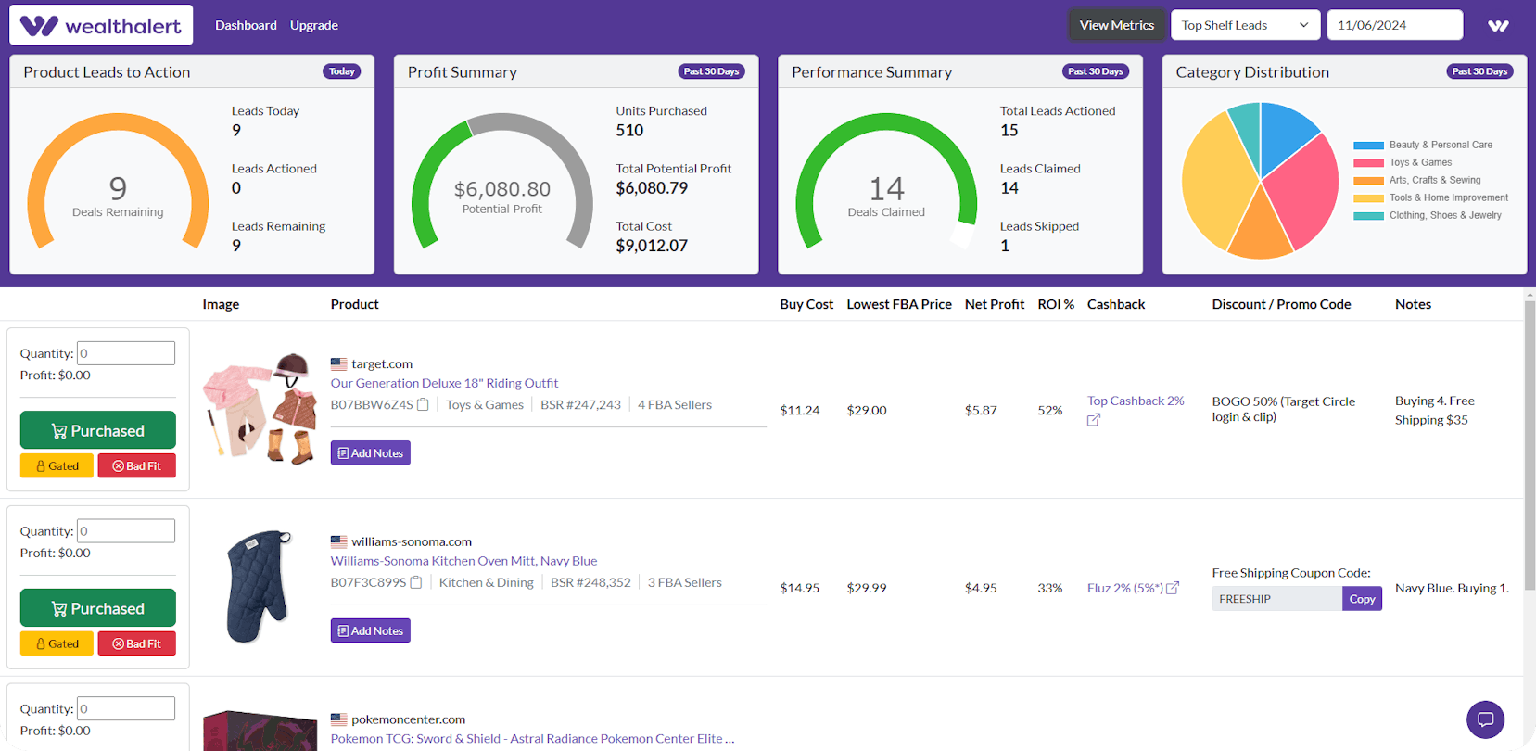
Task: Click the Riding Outfit product image
Action: click(261, 409)
